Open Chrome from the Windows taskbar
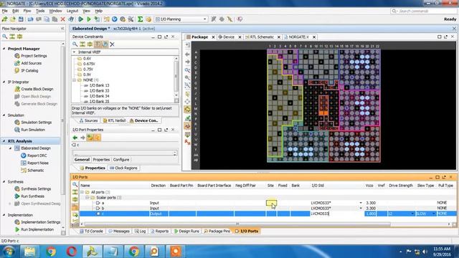The image size is (459, 258). point(51,252)
